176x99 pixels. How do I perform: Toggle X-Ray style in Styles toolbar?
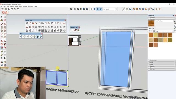point(21,37)
